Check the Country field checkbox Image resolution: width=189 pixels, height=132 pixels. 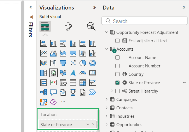[x=118, y=74]
